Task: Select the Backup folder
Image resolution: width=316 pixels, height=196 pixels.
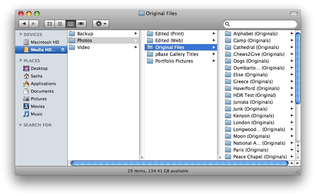Action: click(x=103, y=33)
